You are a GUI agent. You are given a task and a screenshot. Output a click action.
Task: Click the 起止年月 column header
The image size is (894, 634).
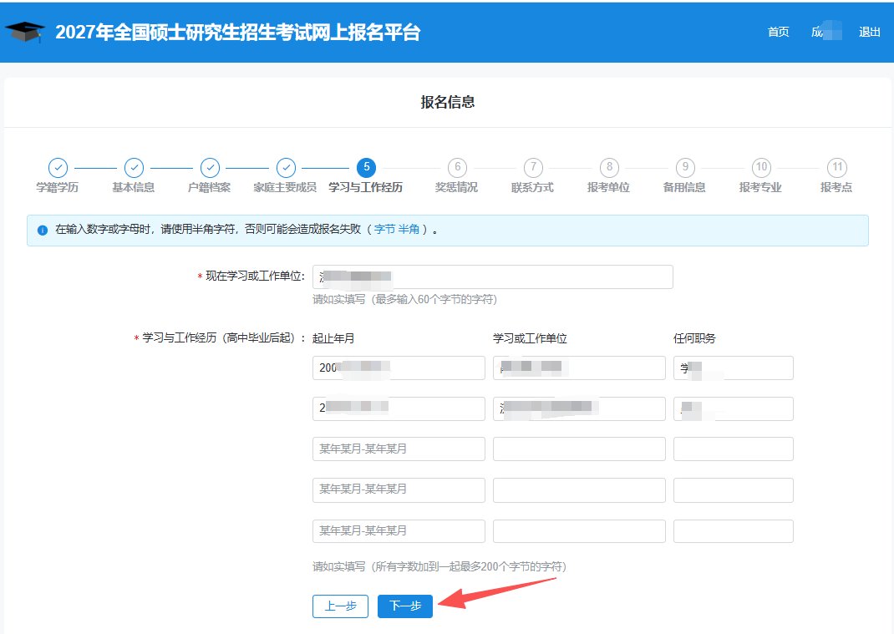333,338
